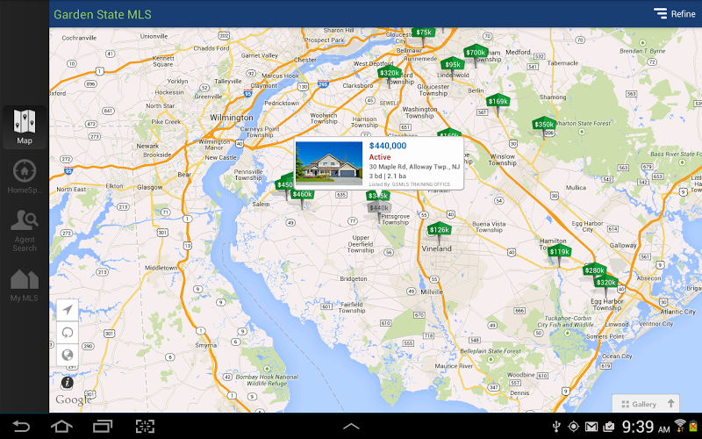The width and height of the screenshot is (702, 439).
Task: Open the Refine filter menu
Action: 674,14
